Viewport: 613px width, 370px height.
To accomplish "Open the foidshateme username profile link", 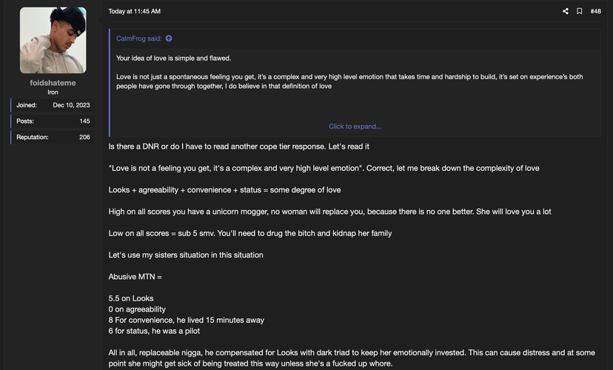I will pyautogui.click(x=53, y=83).
